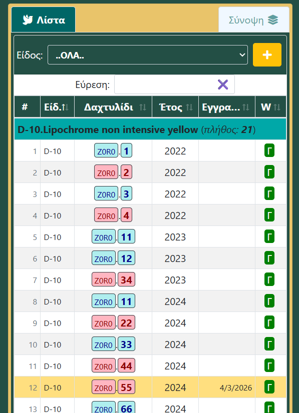Click the green Γ icon in row 12
Viewport: 299px width, 413px height.
269,387
